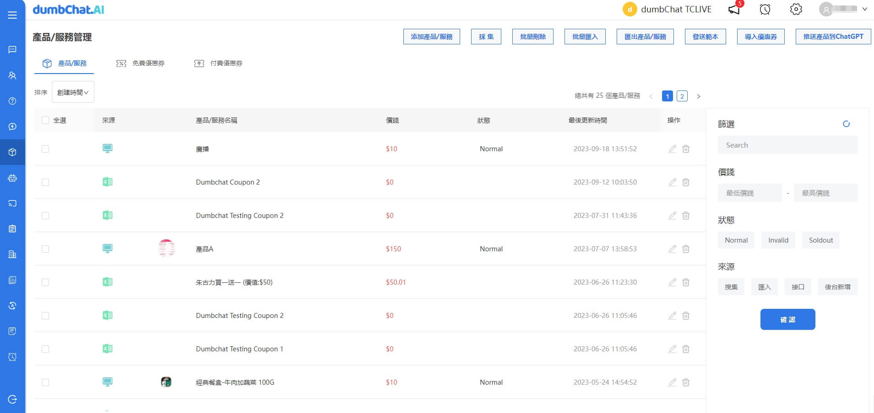Open the hamburger menu icon
874x413 pixels.
12,15
